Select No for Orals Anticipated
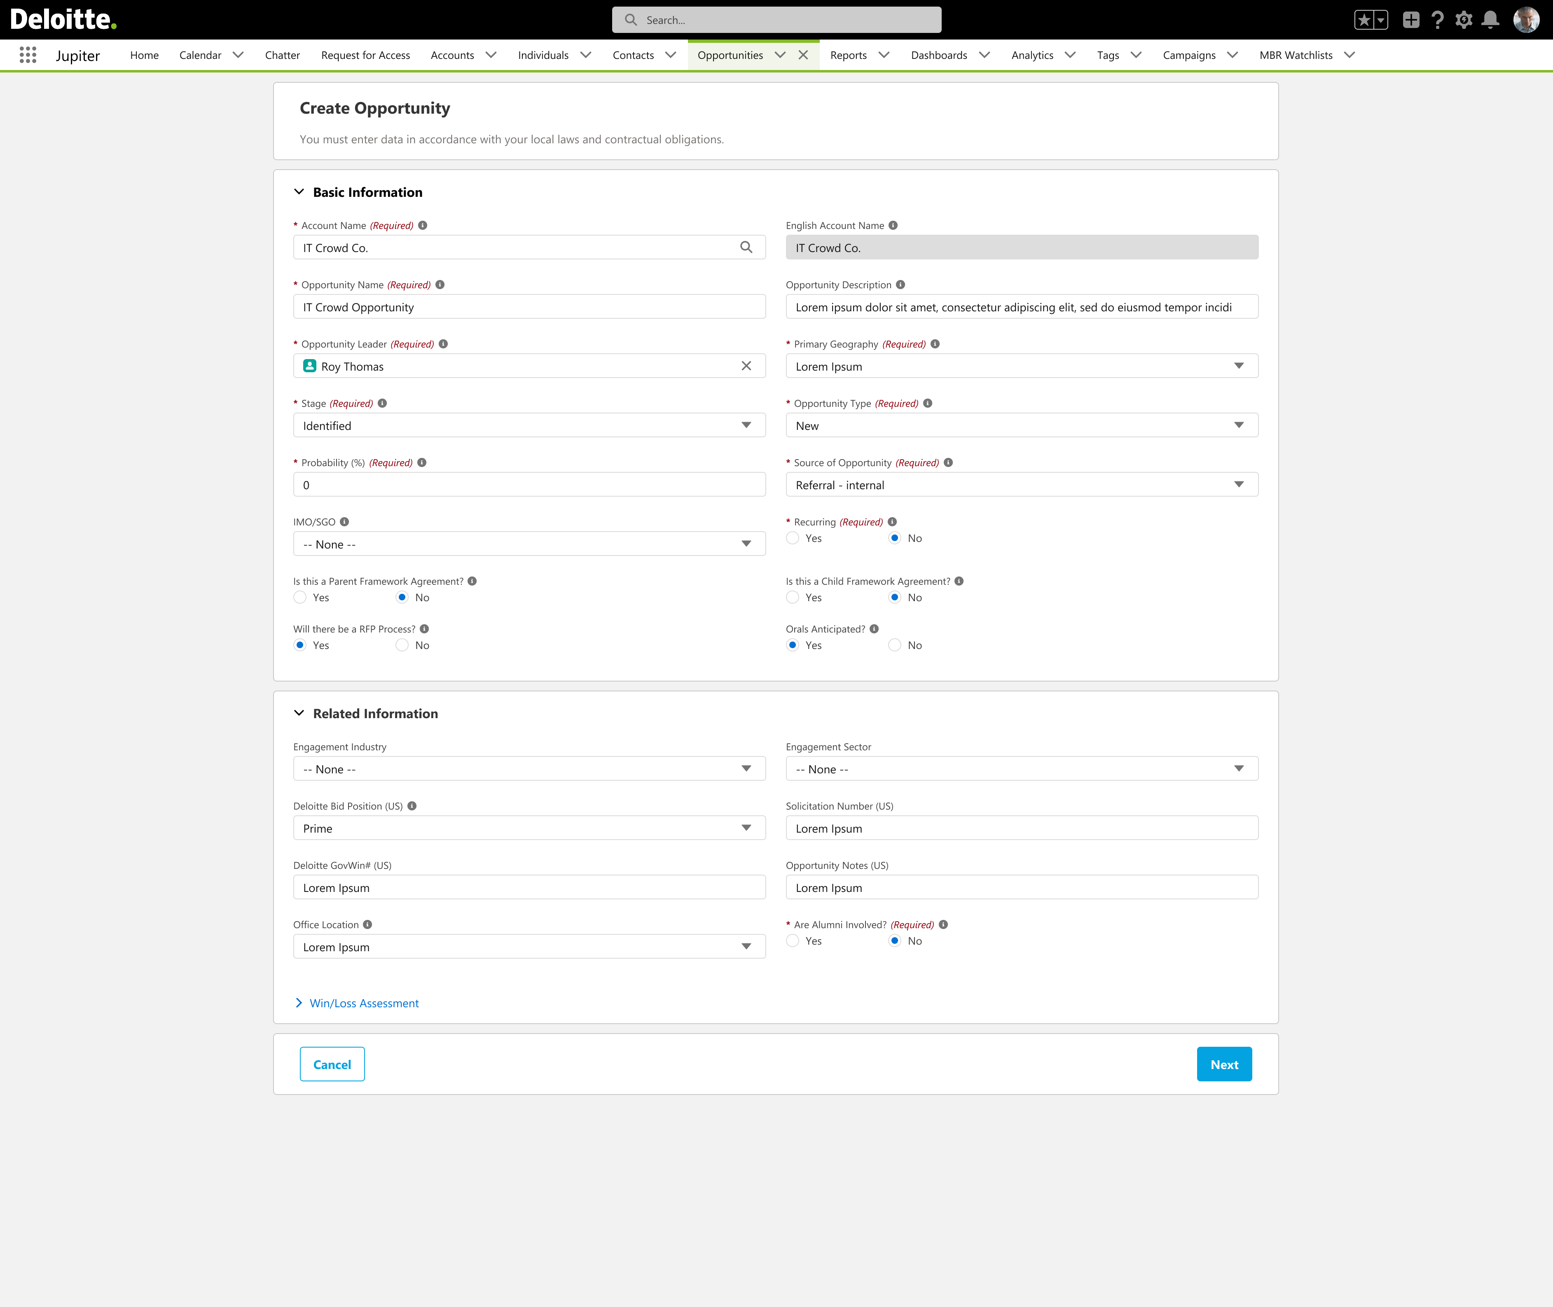Viewport: 1553px width, 1307px height. point(895,645)
